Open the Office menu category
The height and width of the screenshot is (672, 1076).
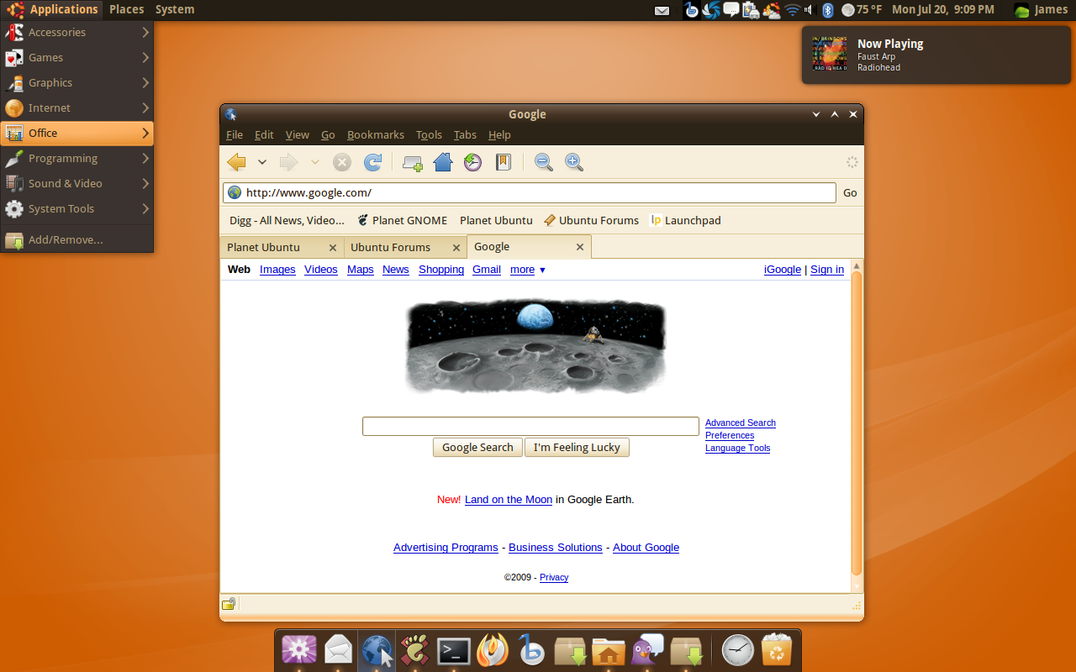click(77, 133)
